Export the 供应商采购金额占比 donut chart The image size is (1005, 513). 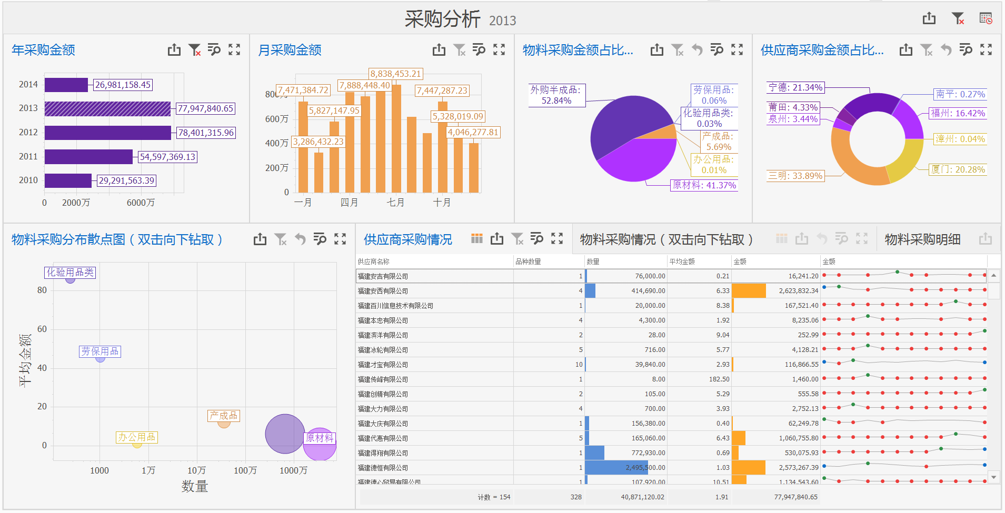coord(906,50)
